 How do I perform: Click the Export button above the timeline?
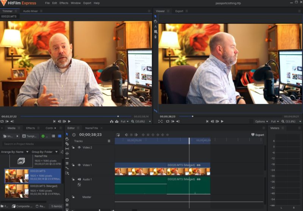(258, 135)
